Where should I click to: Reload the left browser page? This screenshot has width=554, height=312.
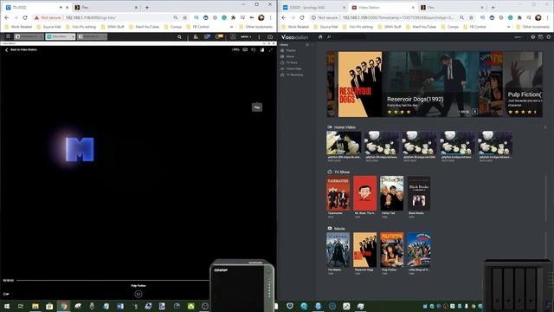tap(25, 17)
